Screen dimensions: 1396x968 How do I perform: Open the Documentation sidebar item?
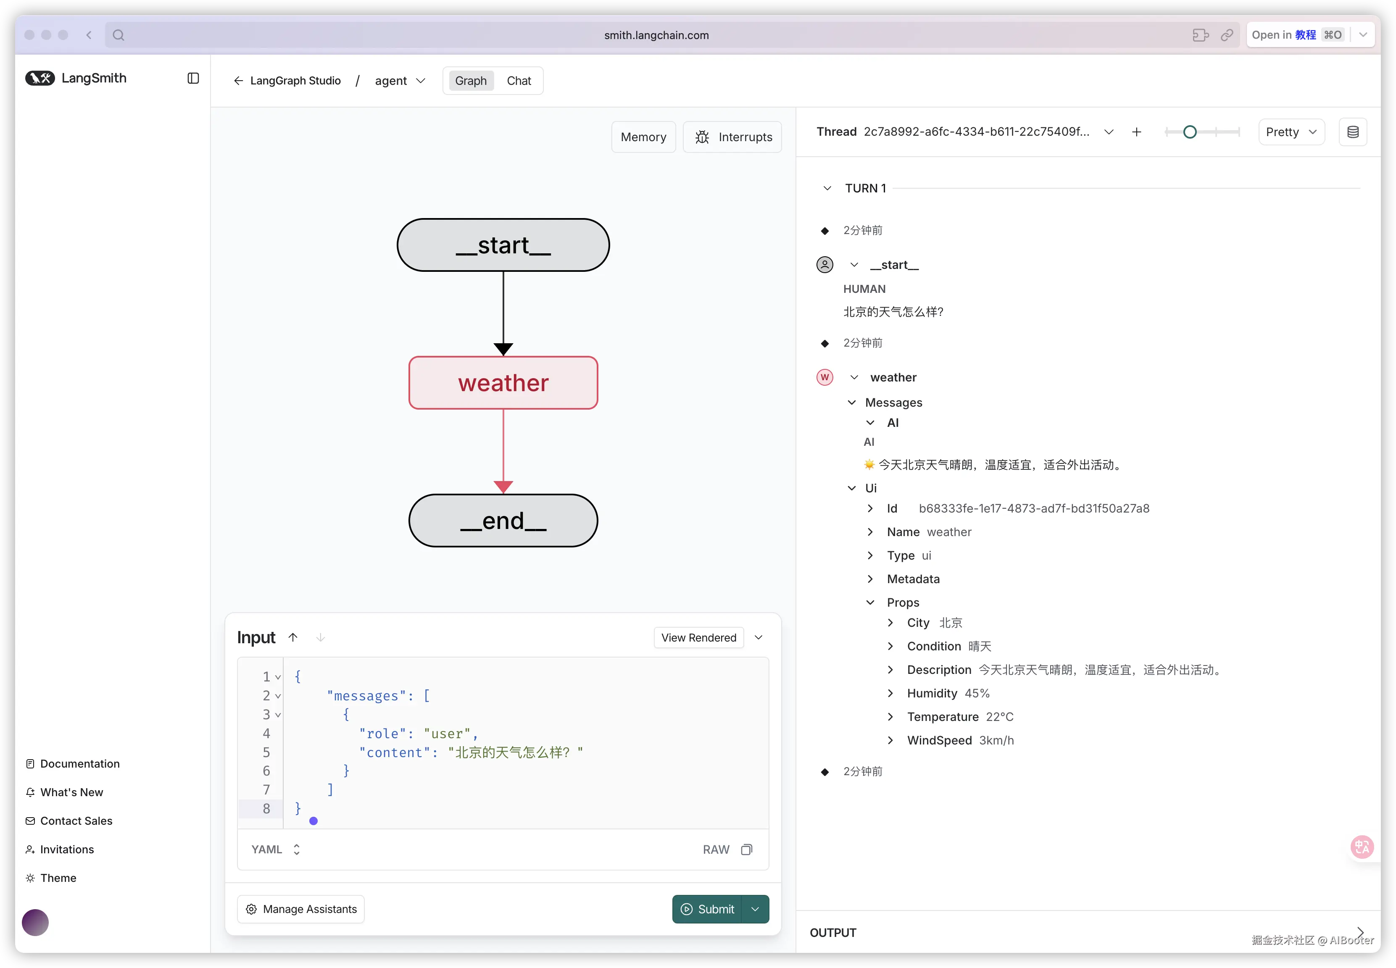(79, 764)
